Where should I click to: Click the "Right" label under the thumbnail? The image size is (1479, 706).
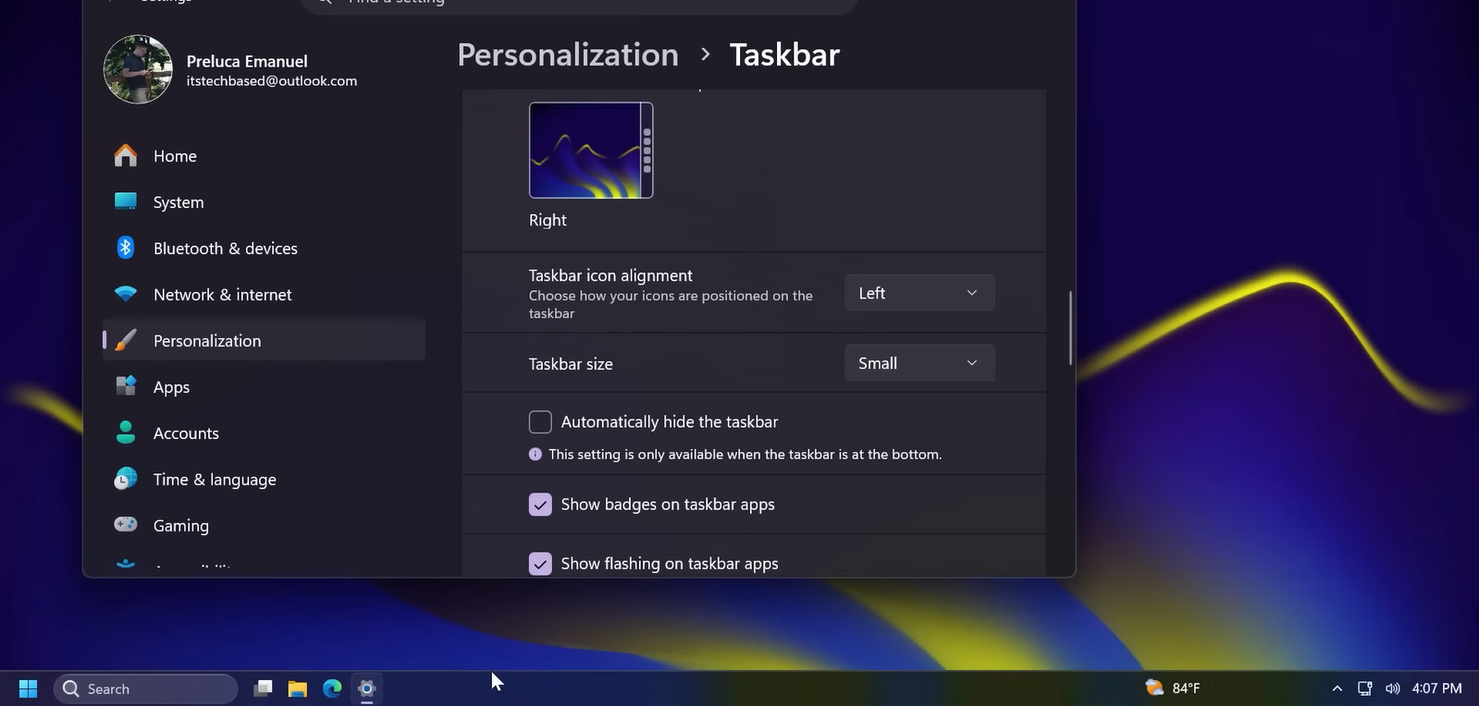point(548,220)
